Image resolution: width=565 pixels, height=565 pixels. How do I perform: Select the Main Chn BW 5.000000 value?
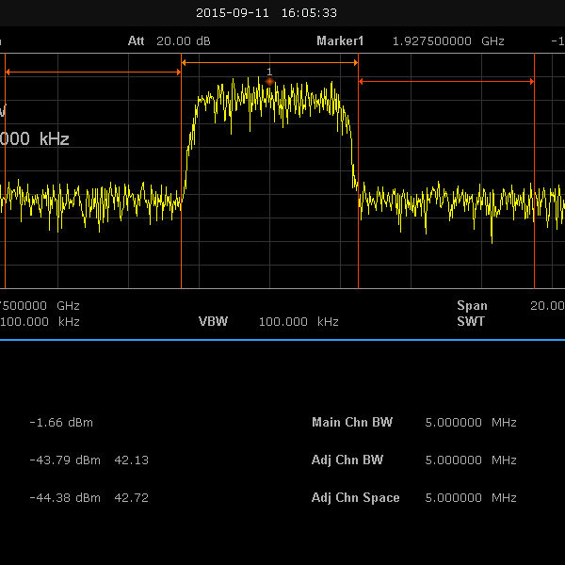[454, 423]
